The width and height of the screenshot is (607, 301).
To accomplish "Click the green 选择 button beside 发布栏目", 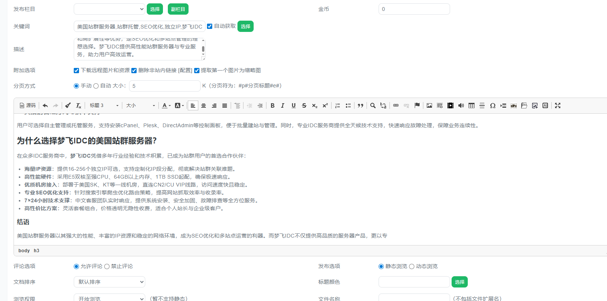I will coord(155,9).
